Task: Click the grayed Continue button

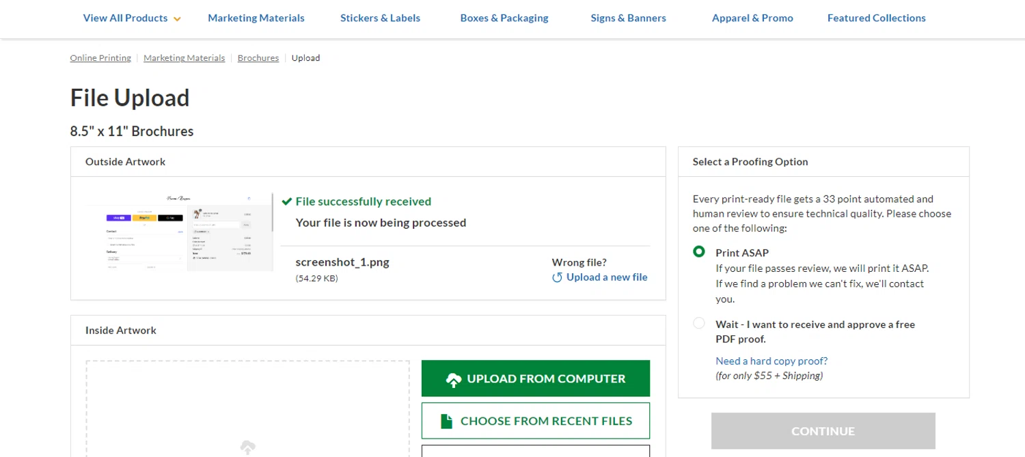Action: (x=823, y=431)
